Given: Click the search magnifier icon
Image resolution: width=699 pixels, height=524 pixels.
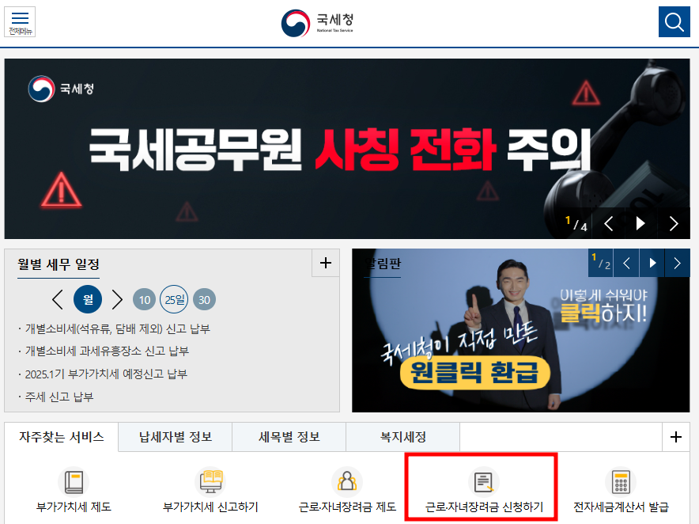Looking at the screenshot, I should pos(674,21).
